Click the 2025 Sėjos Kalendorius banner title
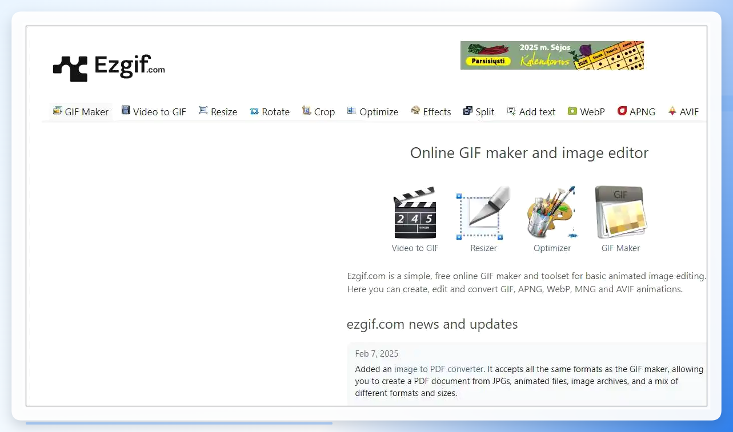This screenshot has height=432, width=733. [546, 54]
